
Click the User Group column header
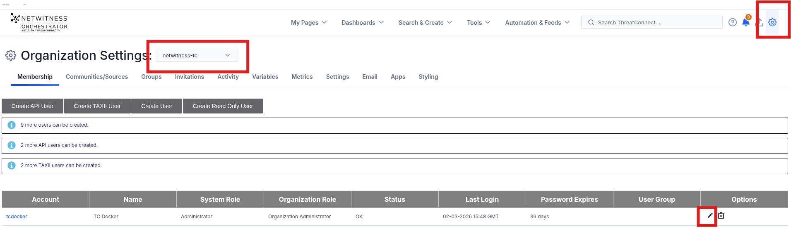click(657, 199)
